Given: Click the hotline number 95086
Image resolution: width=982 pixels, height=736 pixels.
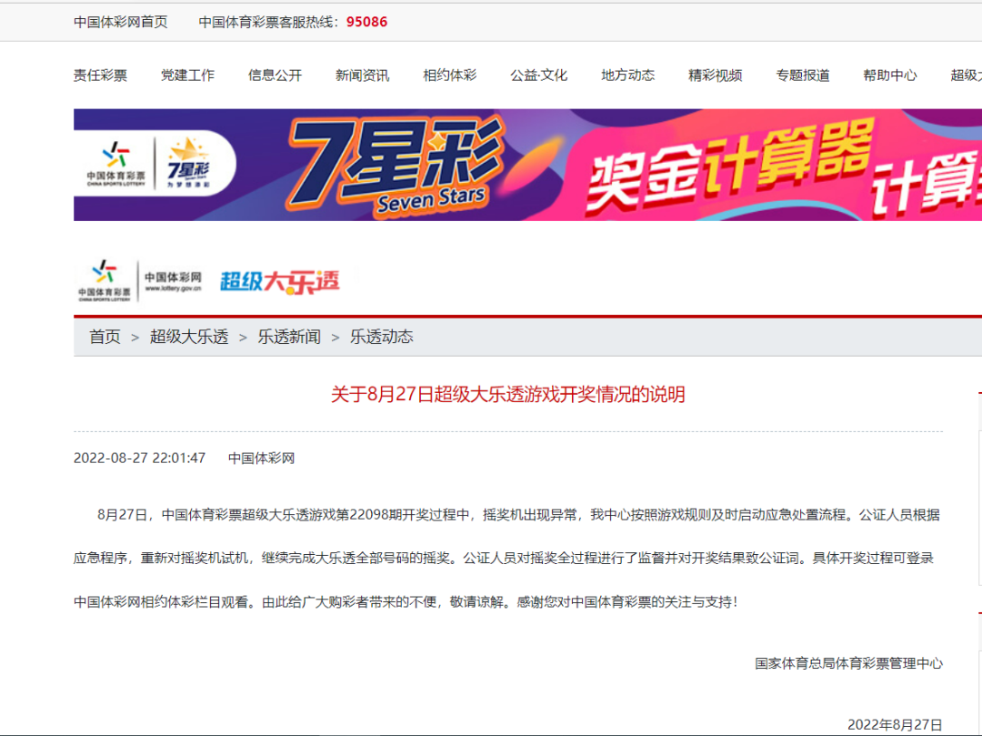Looking at the screenshot, I should point(367,22).
